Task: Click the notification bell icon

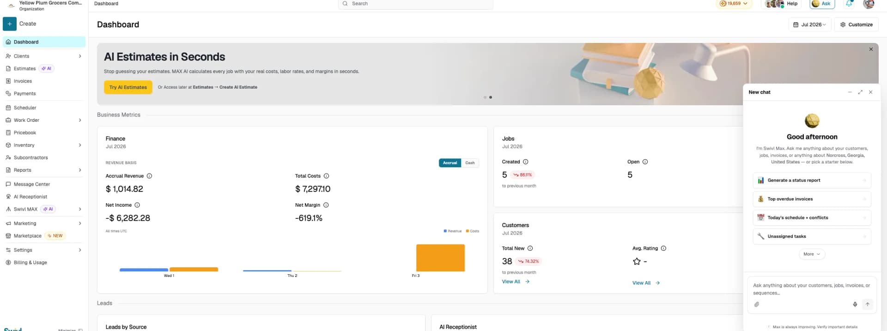Action: [x=849, y=4]
